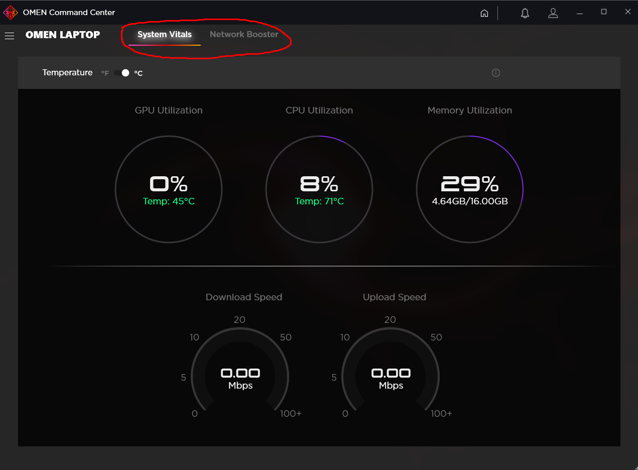Click the Upload Speed gauge
The height and width of the screenshot is (470, 638).
[391, 376]
